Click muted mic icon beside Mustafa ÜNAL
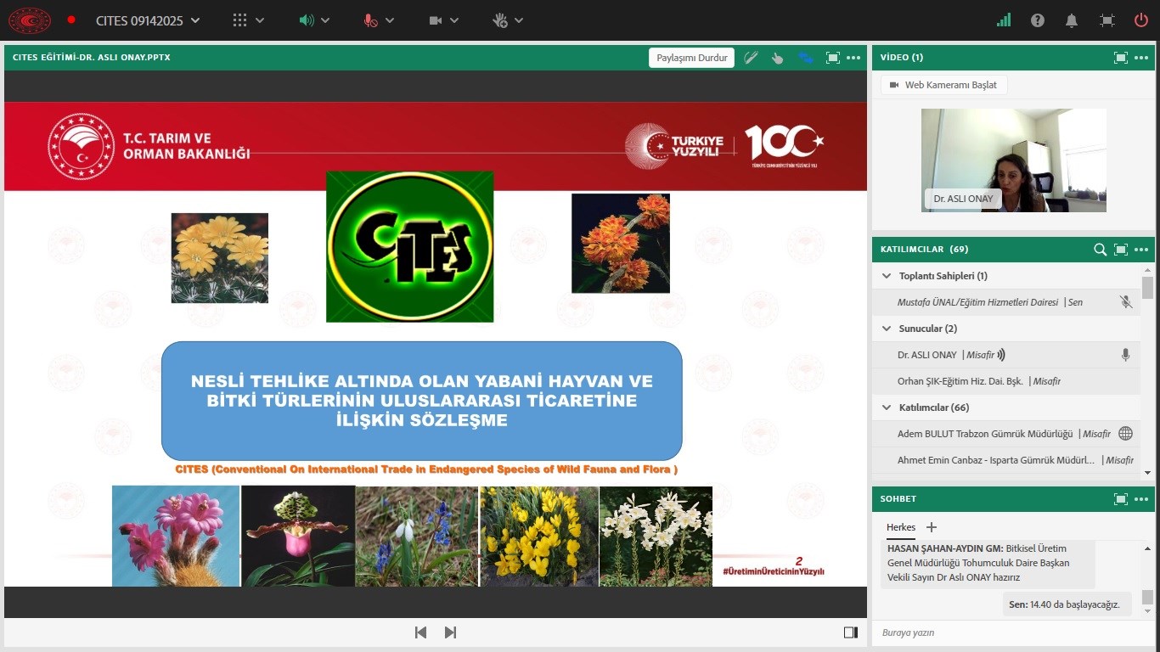1160x652 pixels. [1125, 302]
